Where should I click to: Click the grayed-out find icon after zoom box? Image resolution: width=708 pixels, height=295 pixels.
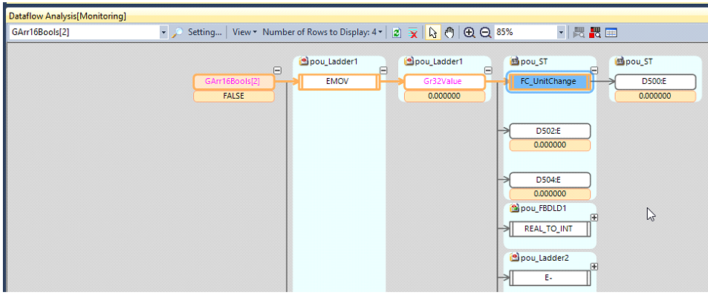(579, 33)
